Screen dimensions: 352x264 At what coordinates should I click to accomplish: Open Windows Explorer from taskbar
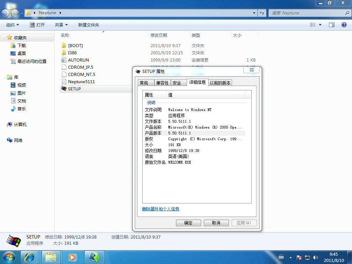point(51,257)
